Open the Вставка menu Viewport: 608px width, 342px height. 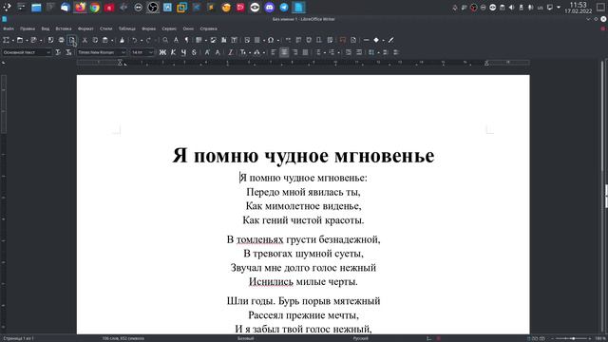click(64, 28)
